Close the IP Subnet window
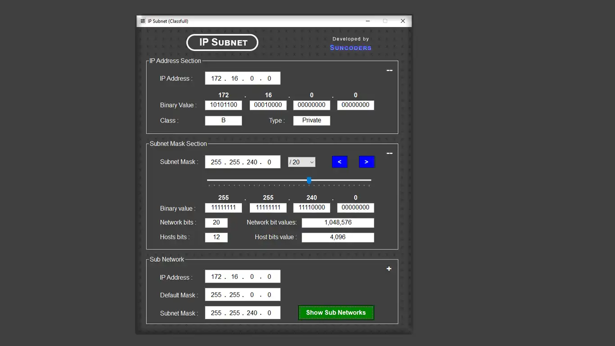Viewport: 615px width, 346px height. point(403,21)
